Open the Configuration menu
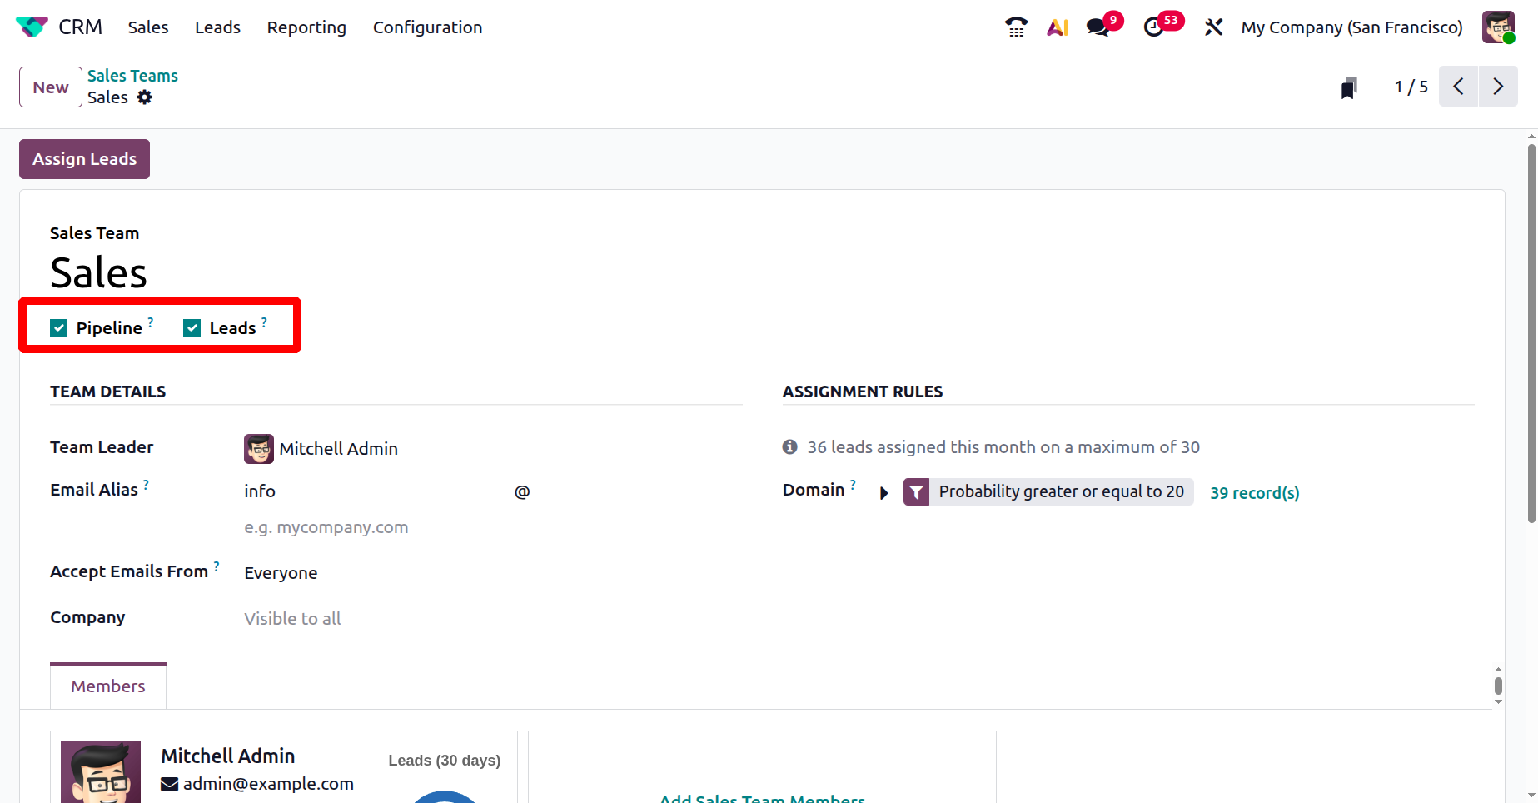Image resolution: width=1538 pixels, height=803 pixels. point(427,27)
